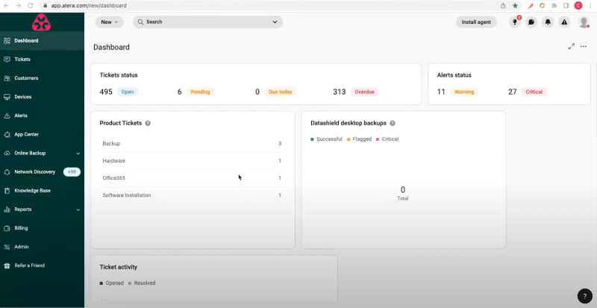Click the Install agent button
This screenshot has width=597, height=308.
tap(476, 22)
